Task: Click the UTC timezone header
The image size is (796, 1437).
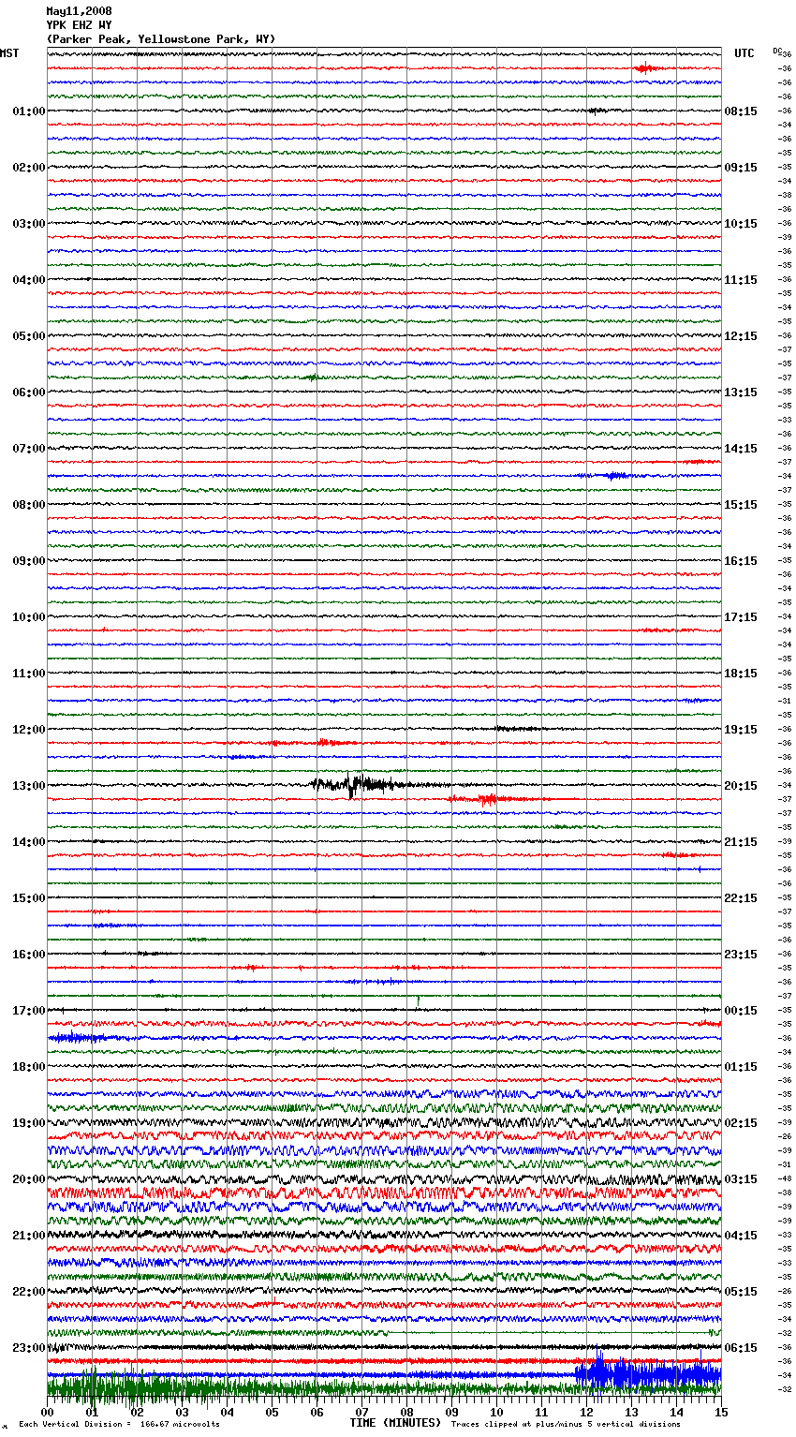Action: (x=744, y=53)
